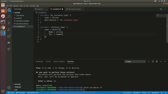Open Files app from the dock
The height and width of the screenshot is (94, 168).
[3, 5]
